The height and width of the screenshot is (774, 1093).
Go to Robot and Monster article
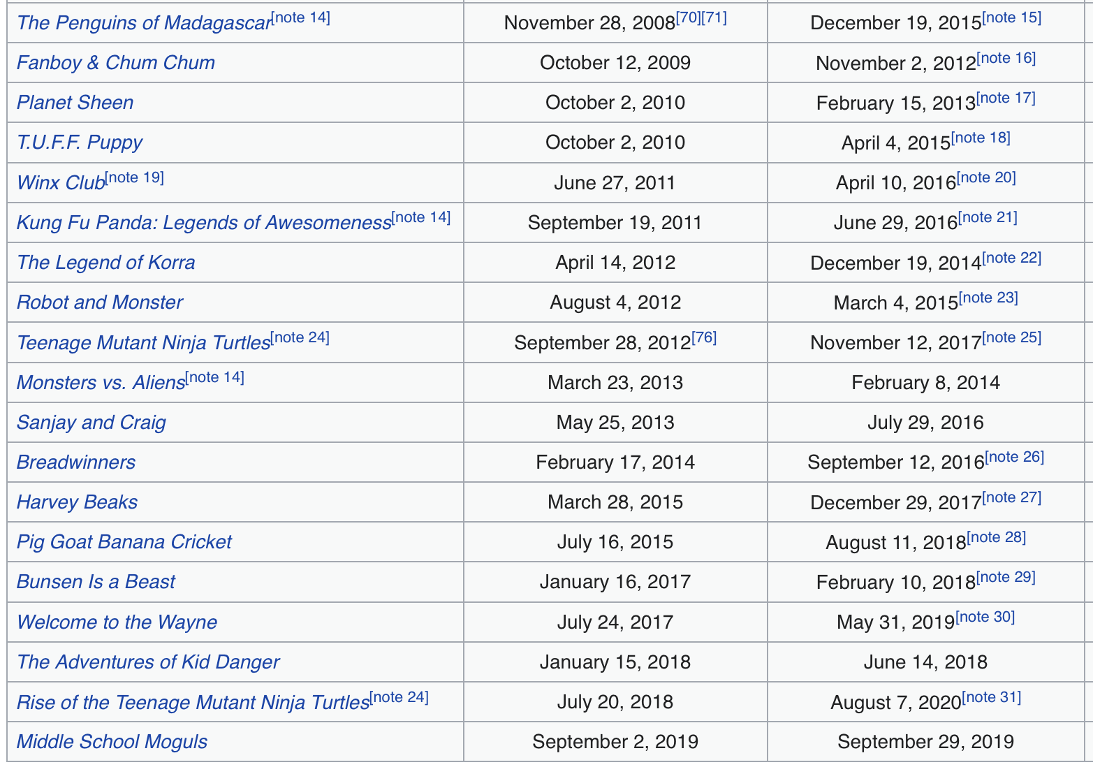100,302
